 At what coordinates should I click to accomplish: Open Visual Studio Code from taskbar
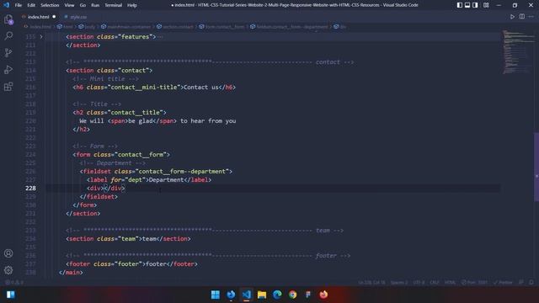pos(246,295)
